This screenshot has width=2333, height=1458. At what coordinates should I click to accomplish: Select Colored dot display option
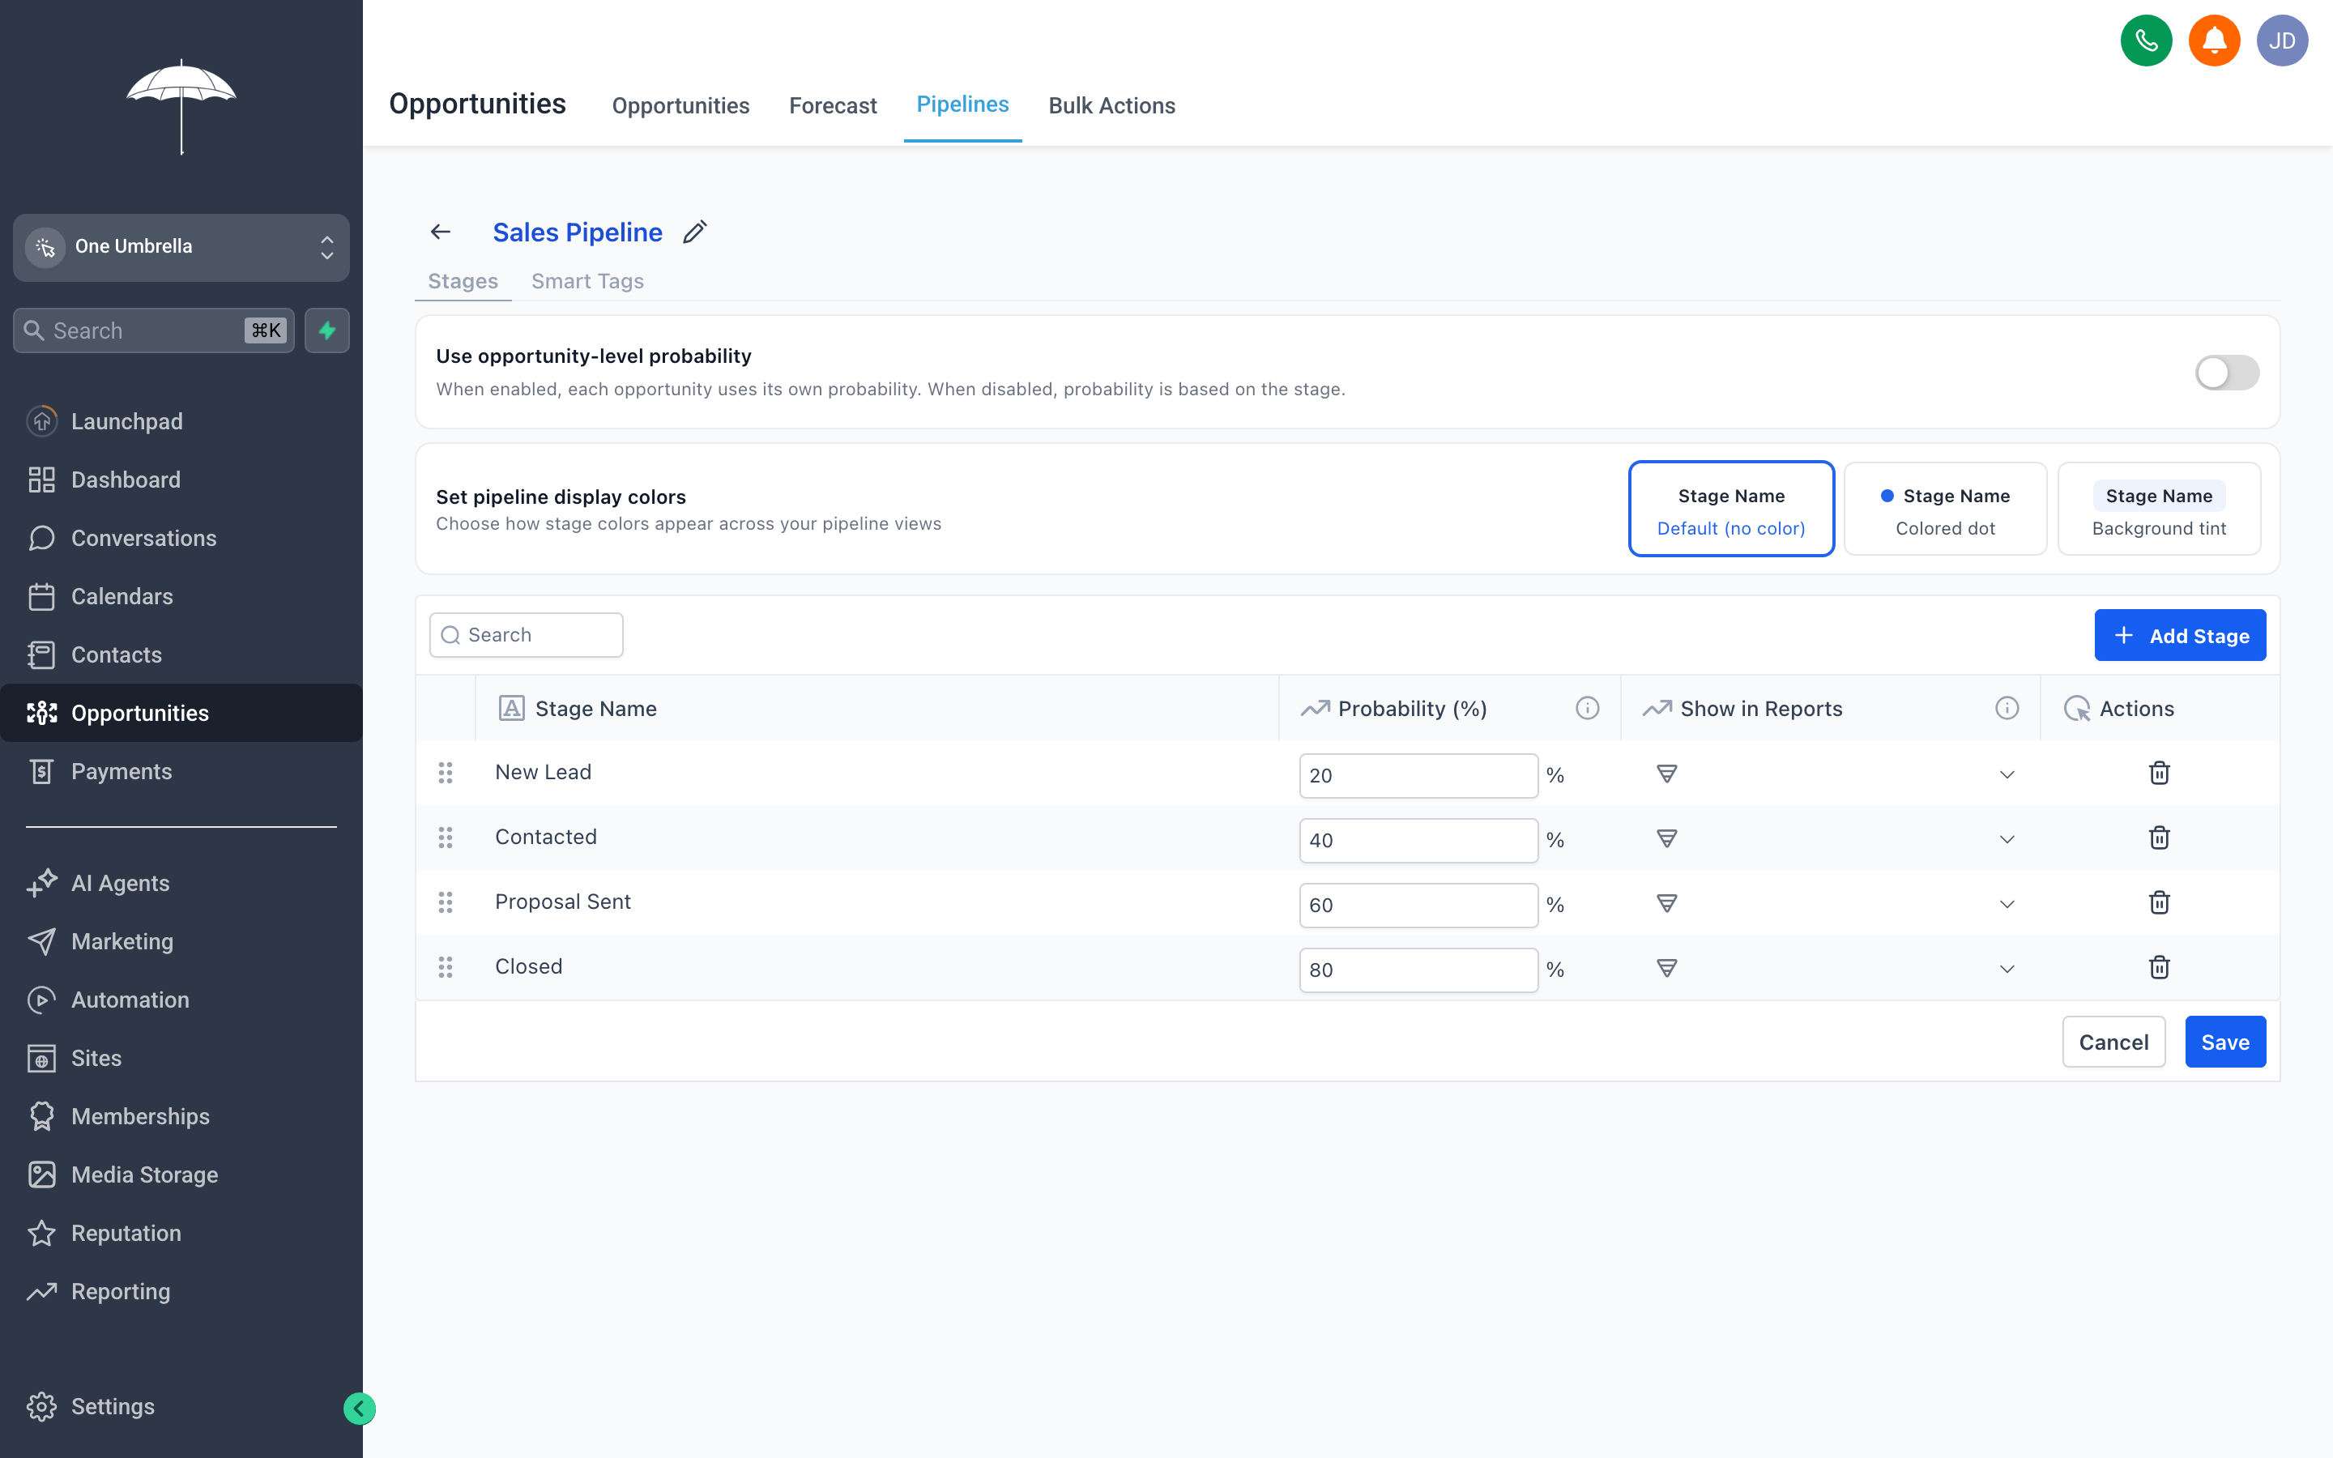click(x=1946, y=508)
